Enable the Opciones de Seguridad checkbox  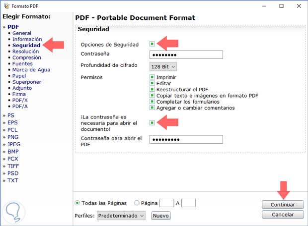tap(152, 44)
